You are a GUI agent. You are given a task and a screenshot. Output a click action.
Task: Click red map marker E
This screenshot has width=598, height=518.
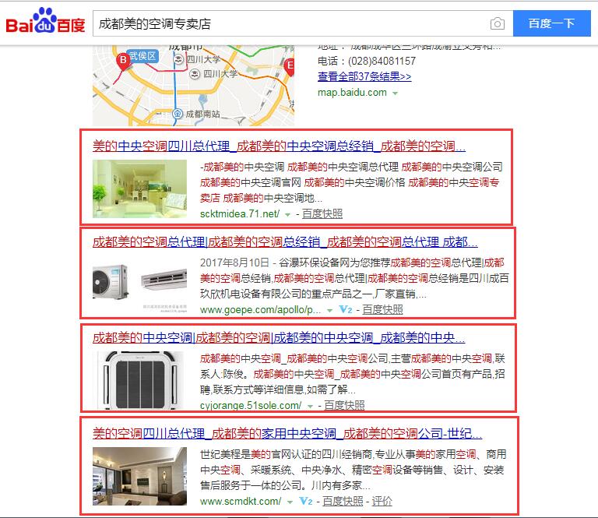click(290, 67)
